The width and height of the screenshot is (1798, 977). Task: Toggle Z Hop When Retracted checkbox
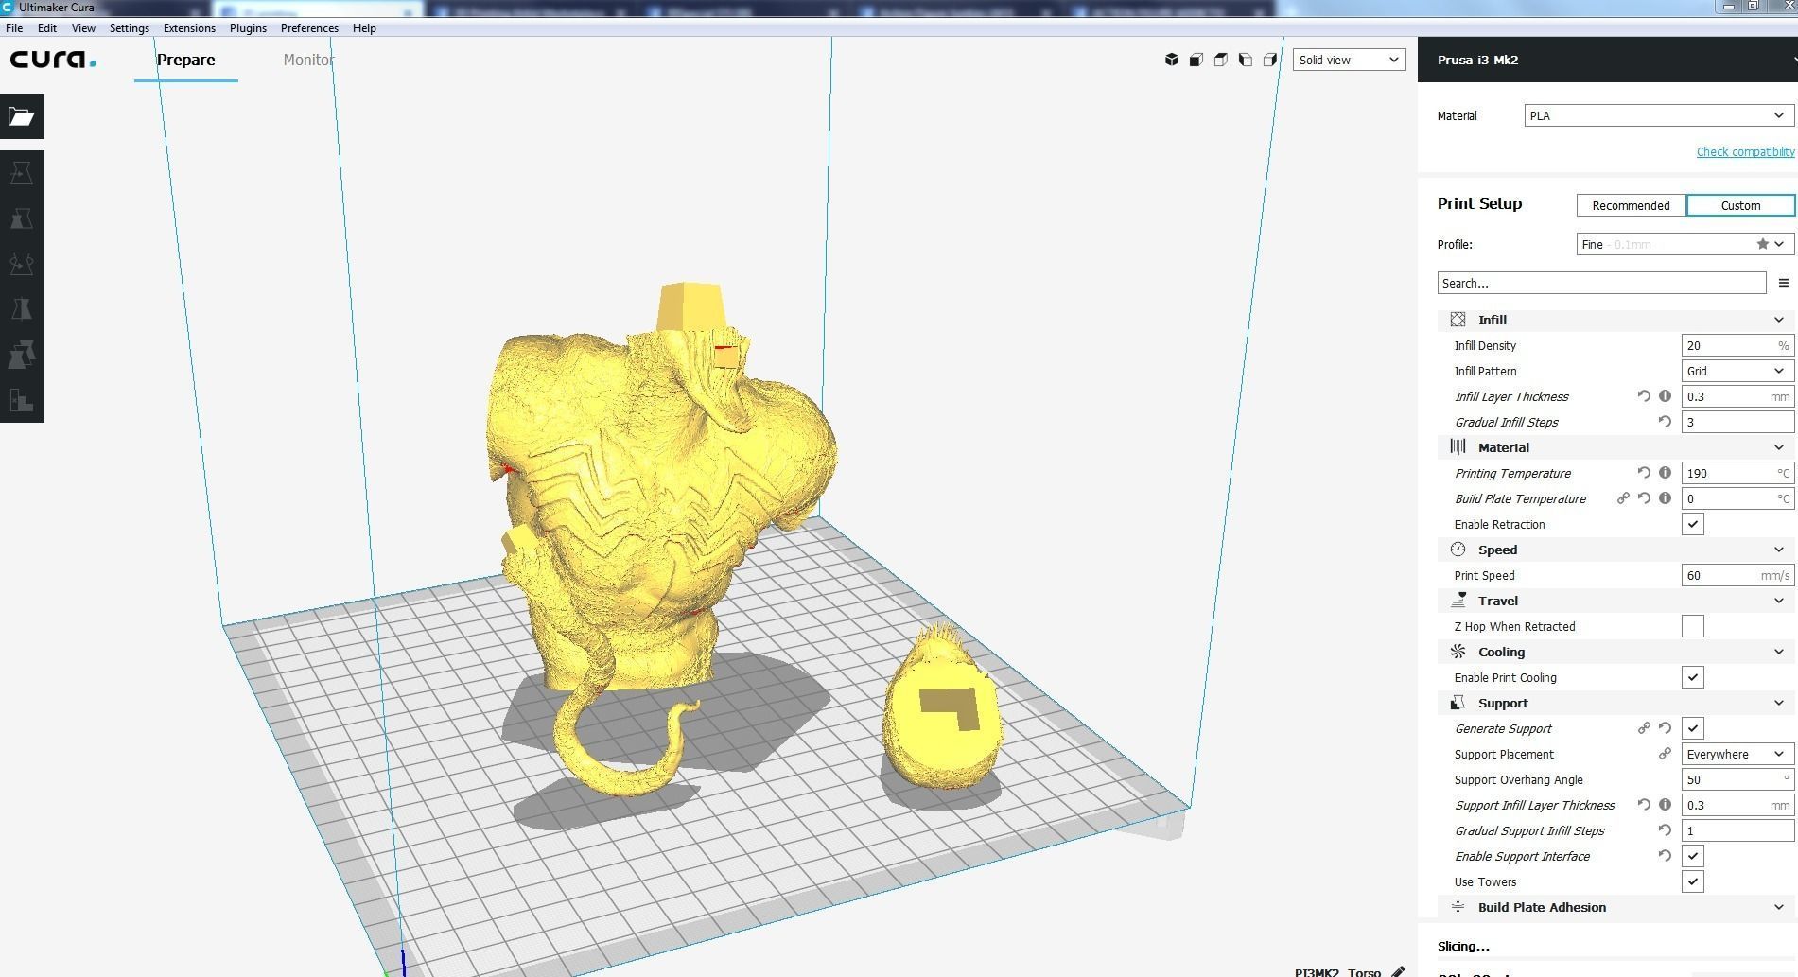[1693, 626]
